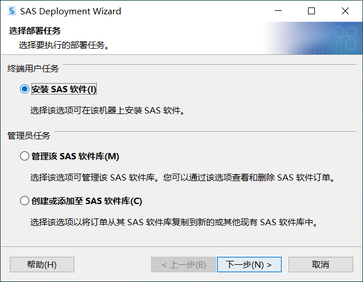This screenshot has width=363, height=282.
Task: Click the 选择部署任务 page heading
Action: pyautogui.click(x=35, y=30)
